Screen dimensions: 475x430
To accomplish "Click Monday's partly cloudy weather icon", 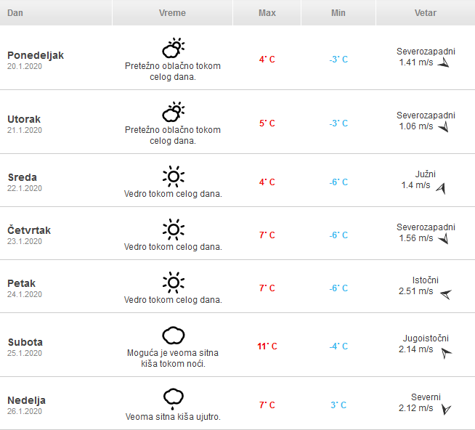I will tap(173, 49).
